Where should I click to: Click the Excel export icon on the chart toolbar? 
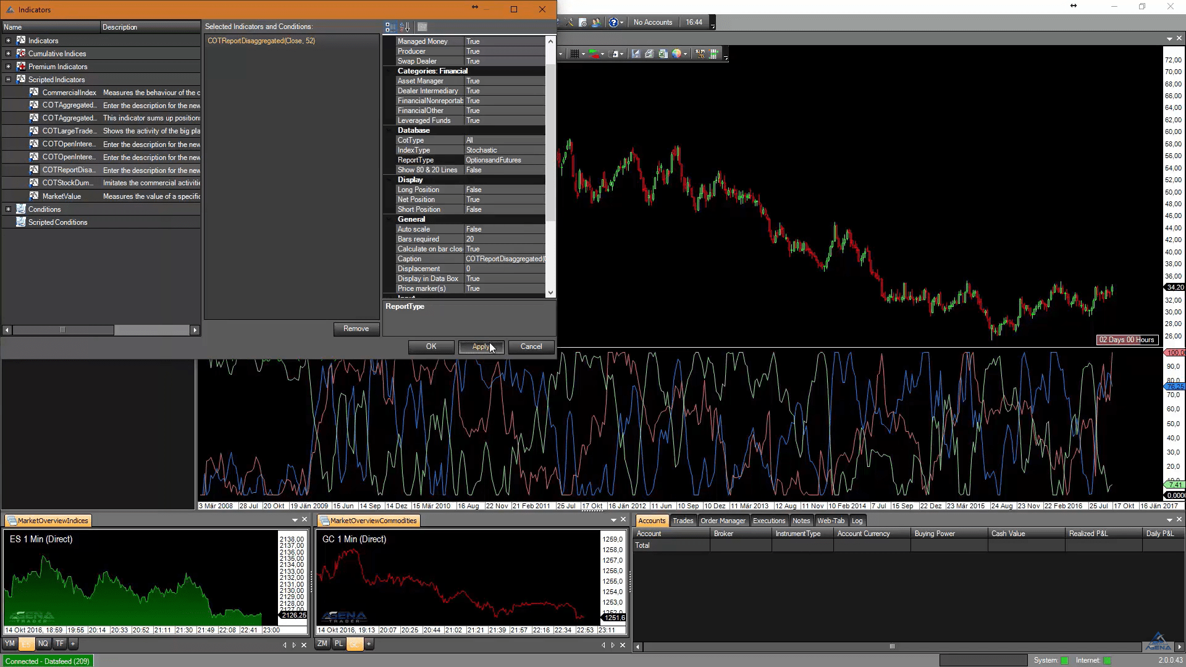click(663, 54)
